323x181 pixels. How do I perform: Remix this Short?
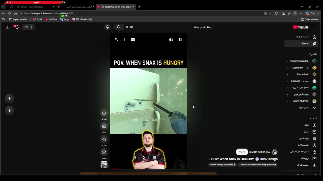click(104, 152)
